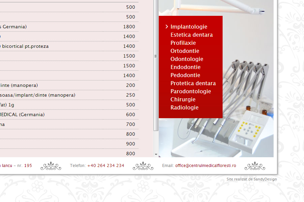The image size is (304, 202).
Task: Click the ornament icon before Telefon
Action: tap(51, 166)
